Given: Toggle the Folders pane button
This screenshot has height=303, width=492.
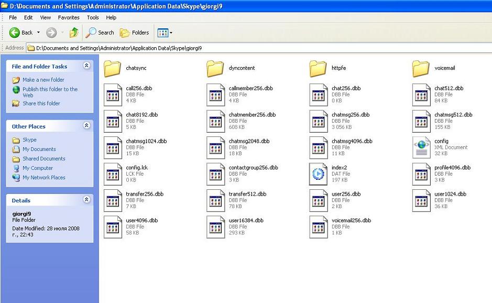Looking at the screenshot, I should tap(135, 33).
